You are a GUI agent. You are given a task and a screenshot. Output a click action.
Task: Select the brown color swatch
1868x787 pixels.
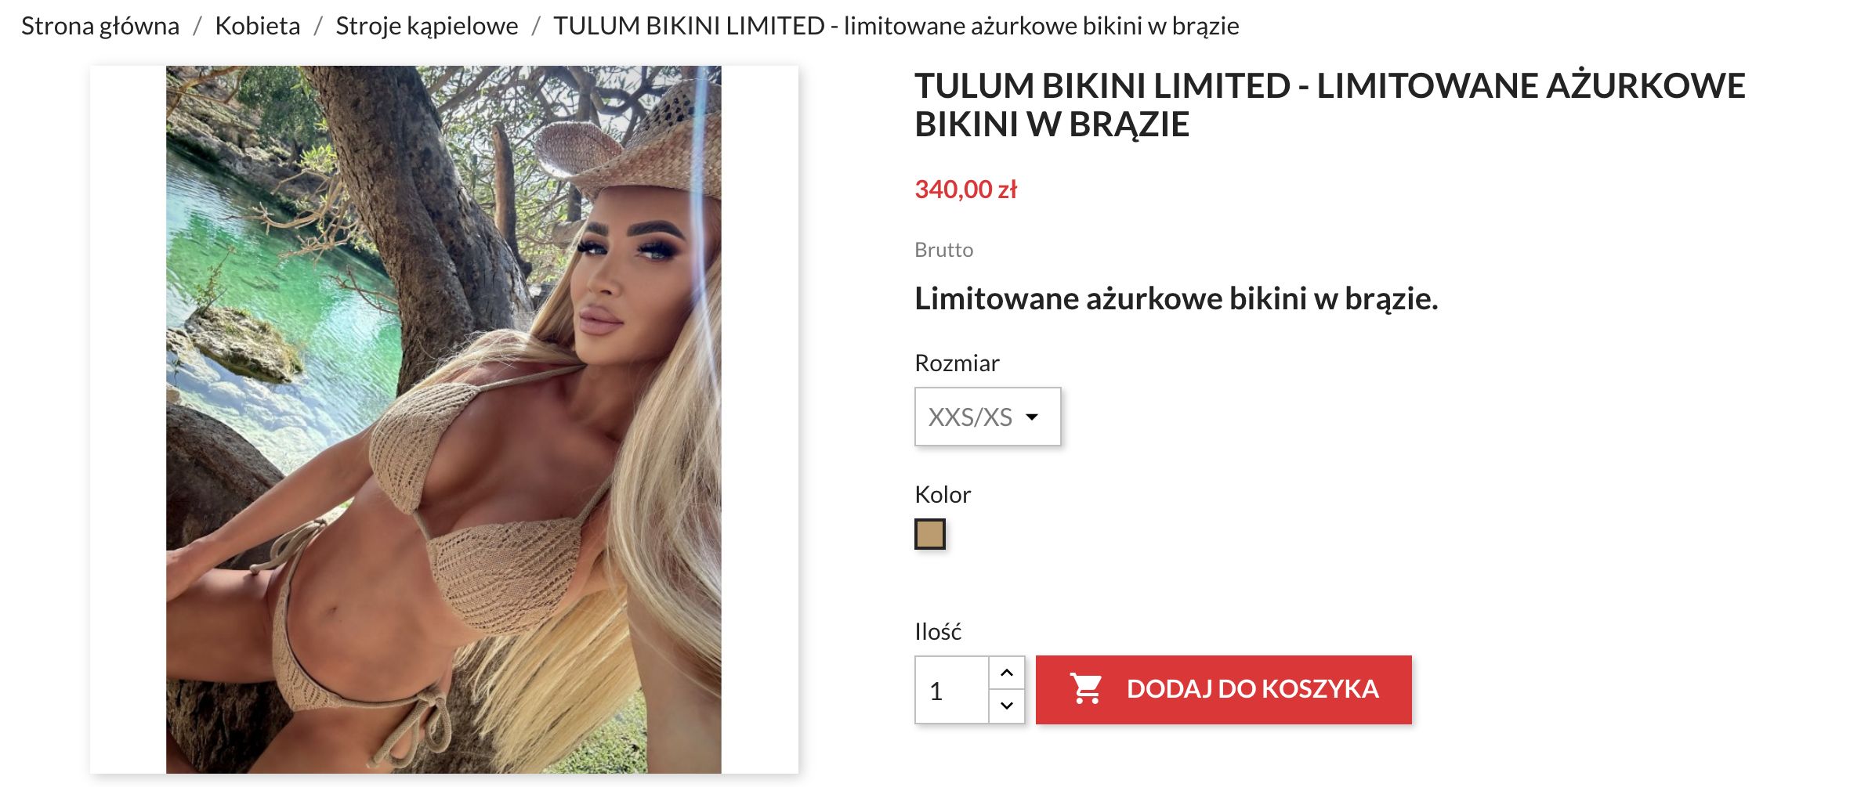(x=930, y=534)
